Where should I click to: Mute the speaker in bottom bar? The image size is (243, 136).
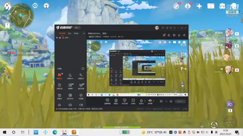tap(150, 102)
